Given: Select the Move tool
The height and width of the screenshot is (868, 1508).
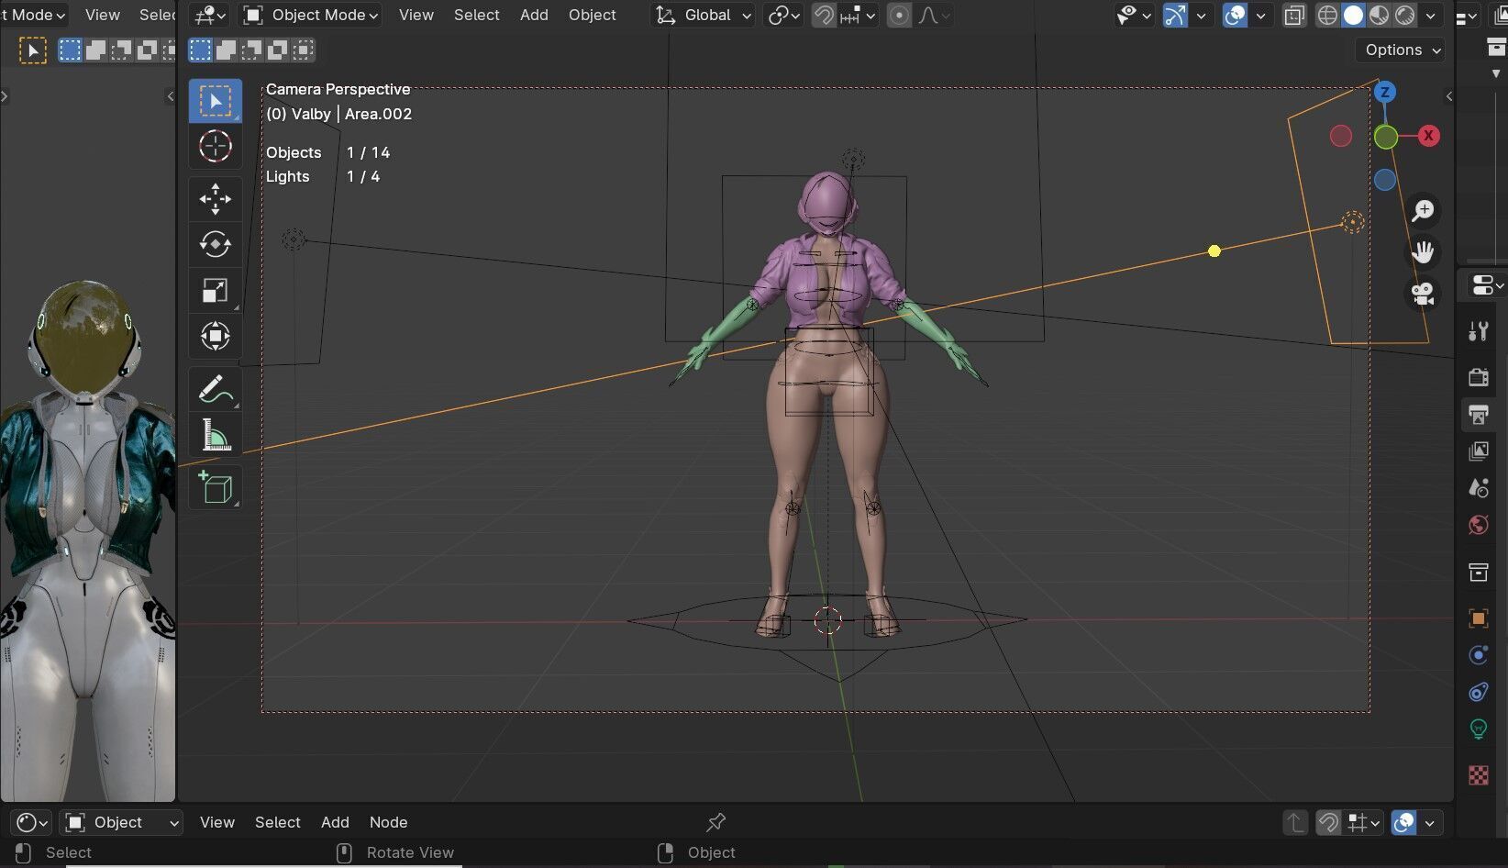Looking at the screenshot, I should [216, 198].
